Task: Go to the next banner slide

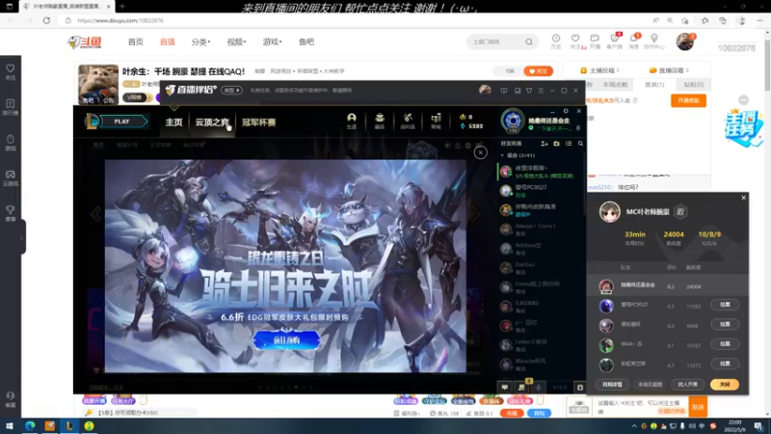Action: 474,214
